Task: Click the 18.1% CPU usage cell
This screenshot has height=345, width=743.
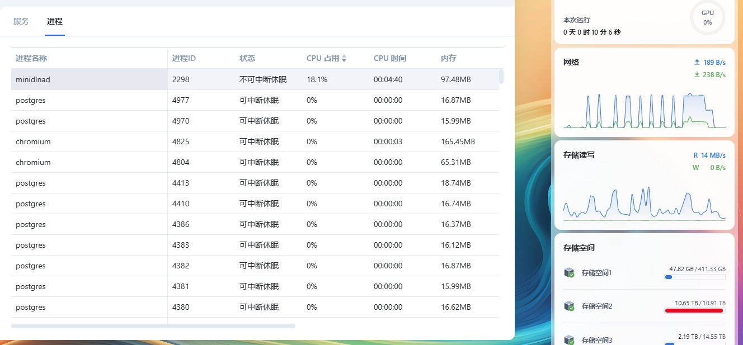Action: [x=317, y=79]
